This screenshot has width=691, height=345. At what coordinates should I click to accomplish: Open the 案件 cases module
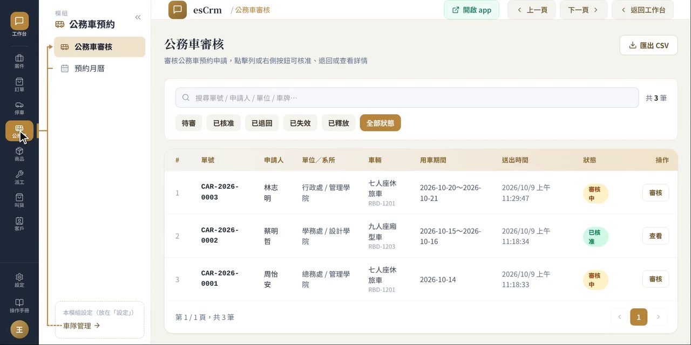click(x=19, y=61)
